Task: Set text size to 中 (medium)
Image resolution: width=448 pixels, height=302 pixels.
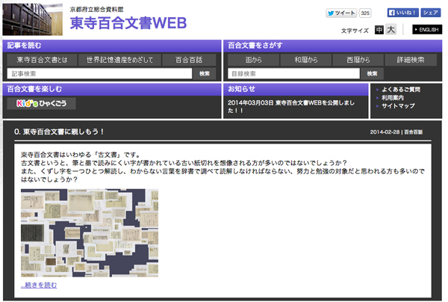Action: (379, 30)
